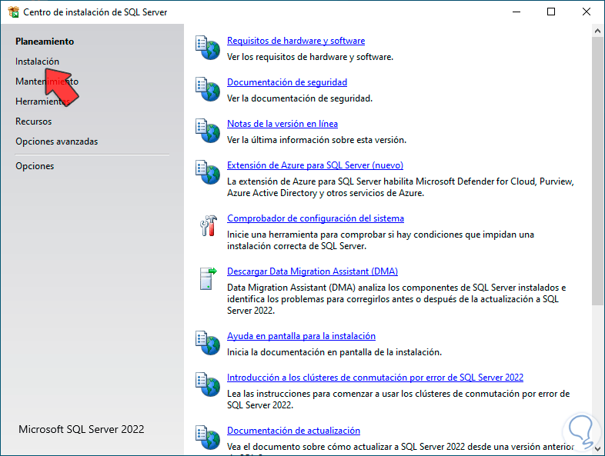This screenshot has height=456, width=605.
Task: Click text 'Inicia la documentación en pantalla de la instalación.'
Action: (x=335, y=352)
